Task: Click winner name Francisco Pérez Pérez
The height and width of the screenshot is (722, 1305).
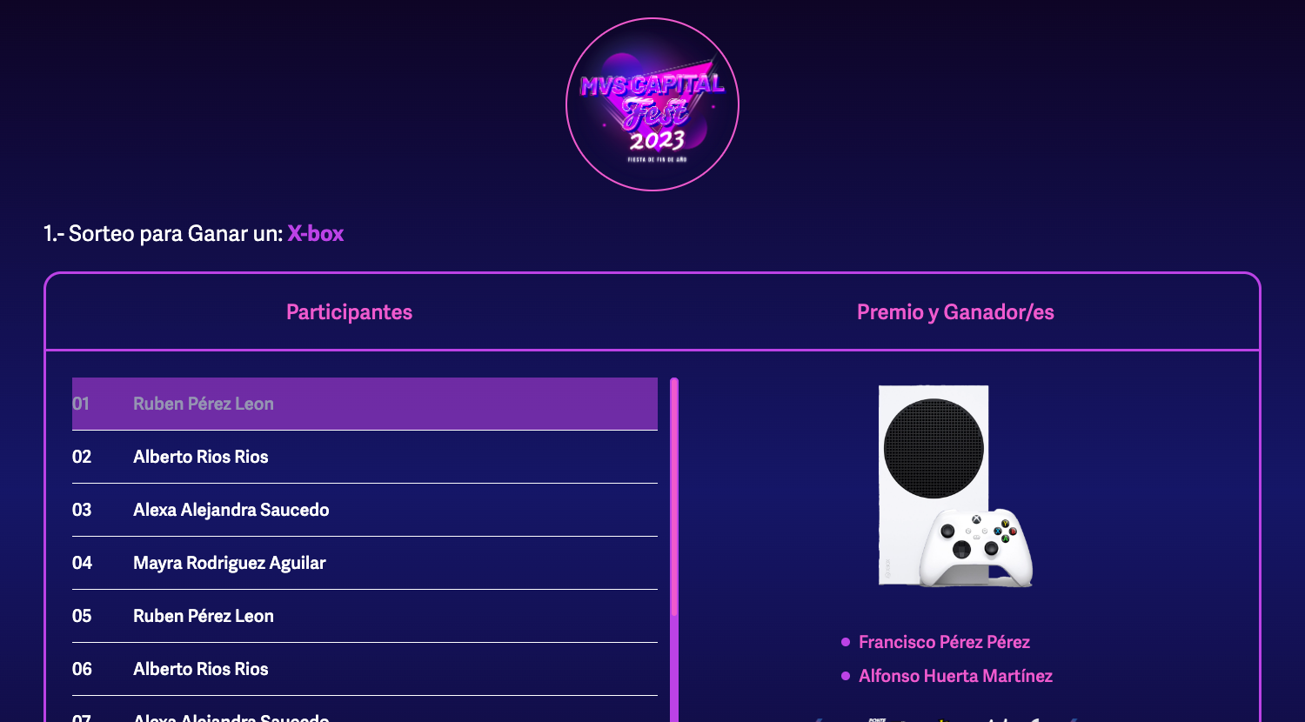Action: [944, 642]
